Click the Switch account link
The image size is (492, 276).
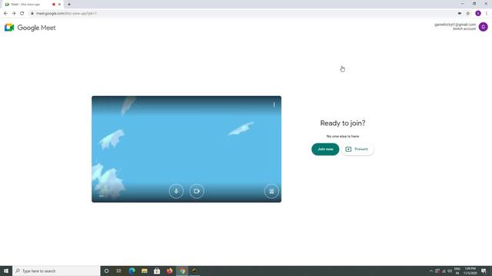(464, 29)
